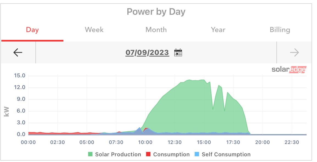Open the Billing tab
The height and width of the screenshot is (162, 317).
280,30
